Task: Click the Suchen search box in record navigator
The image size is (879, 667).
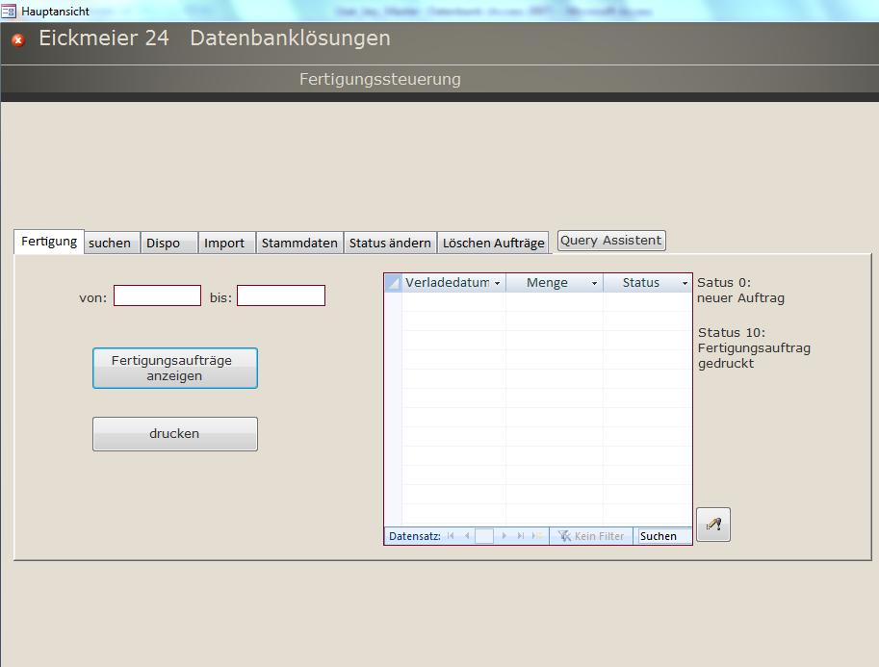Action: [x=663, y=536]
